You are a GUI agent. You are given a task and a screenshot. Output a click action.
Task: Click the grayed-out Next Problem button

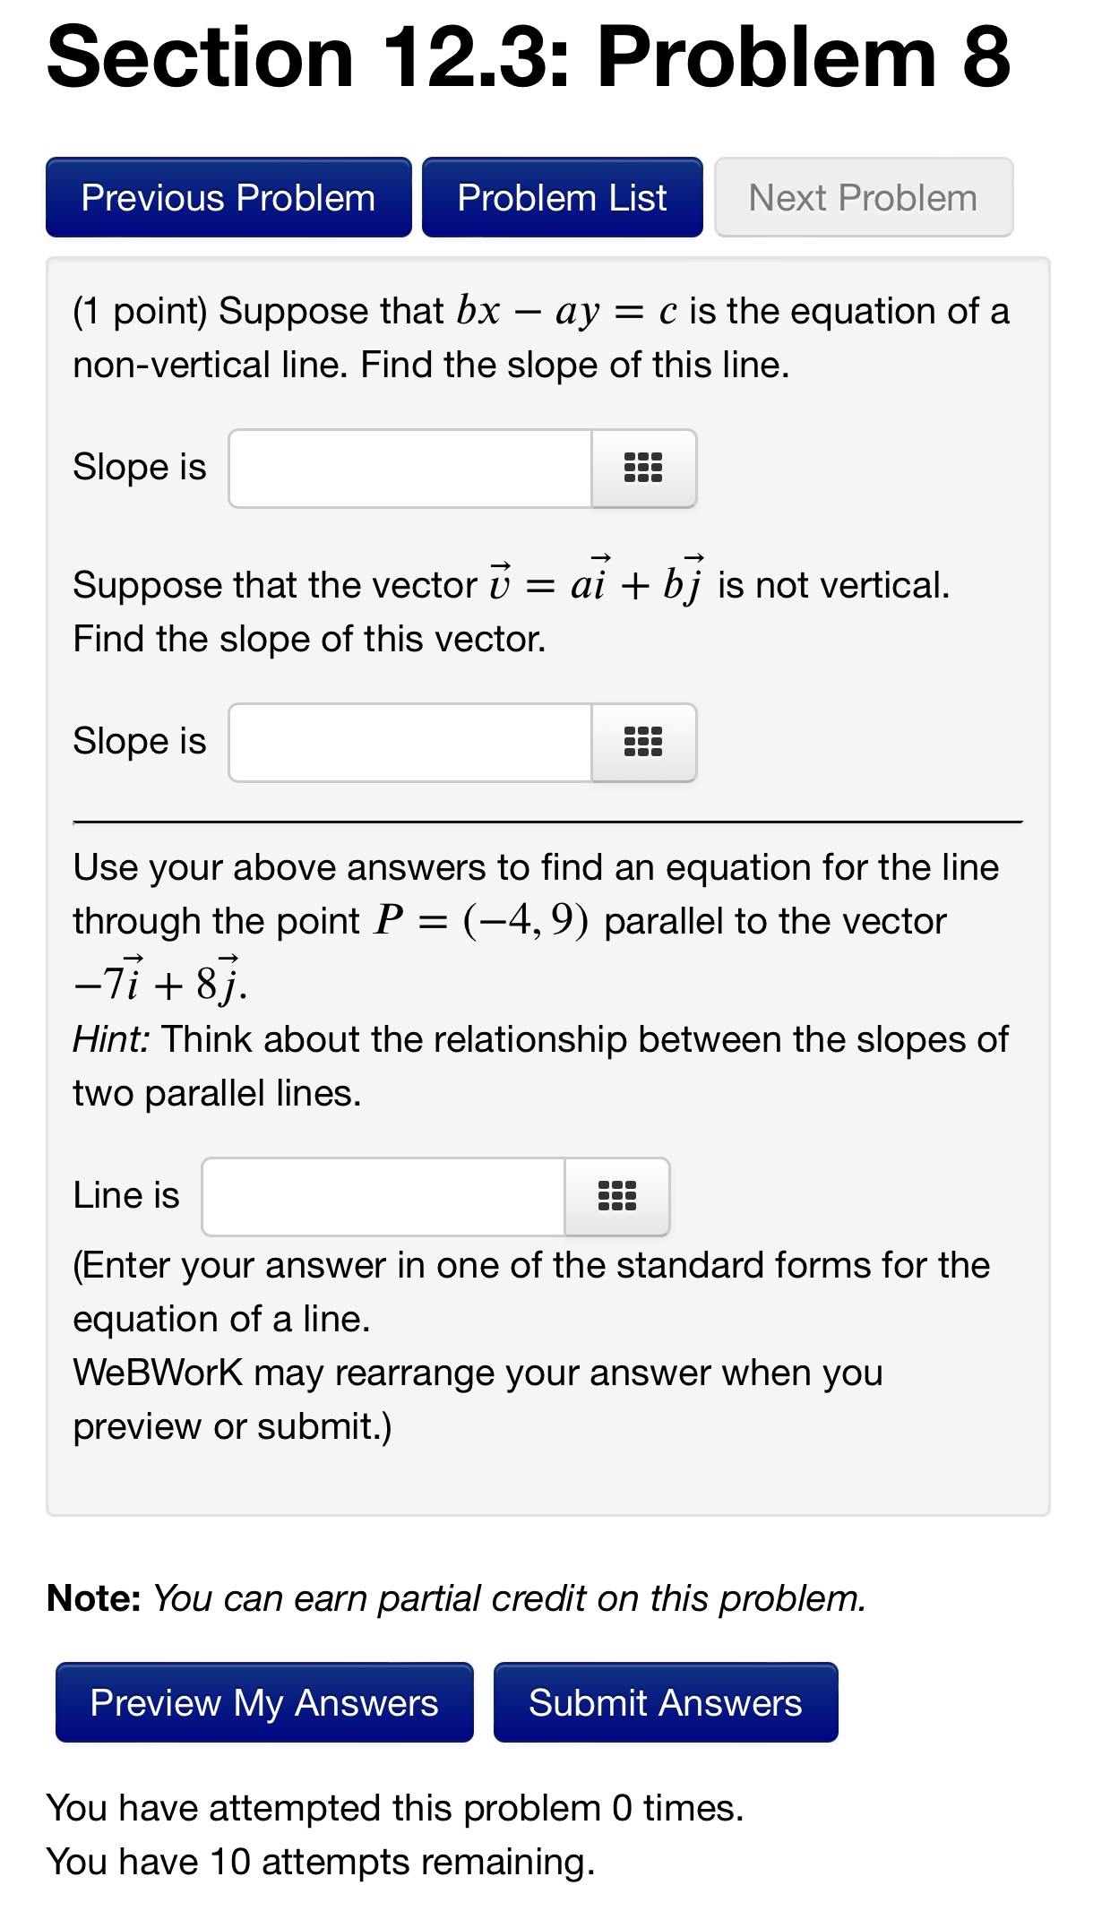[861, 196]
